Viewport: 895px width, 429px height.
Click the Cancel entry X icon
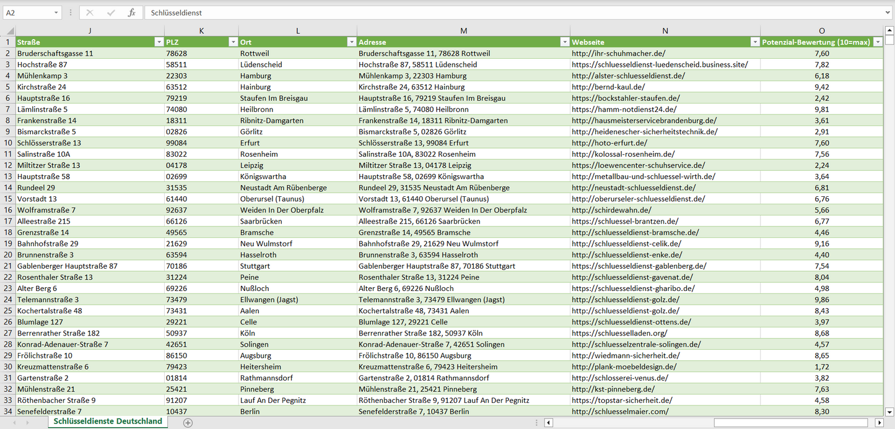[x=90, y=12]
